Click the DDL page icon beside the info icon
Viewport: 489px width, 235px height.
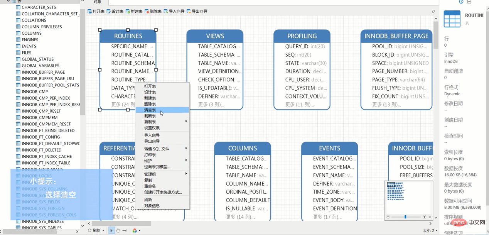point(469,2)
